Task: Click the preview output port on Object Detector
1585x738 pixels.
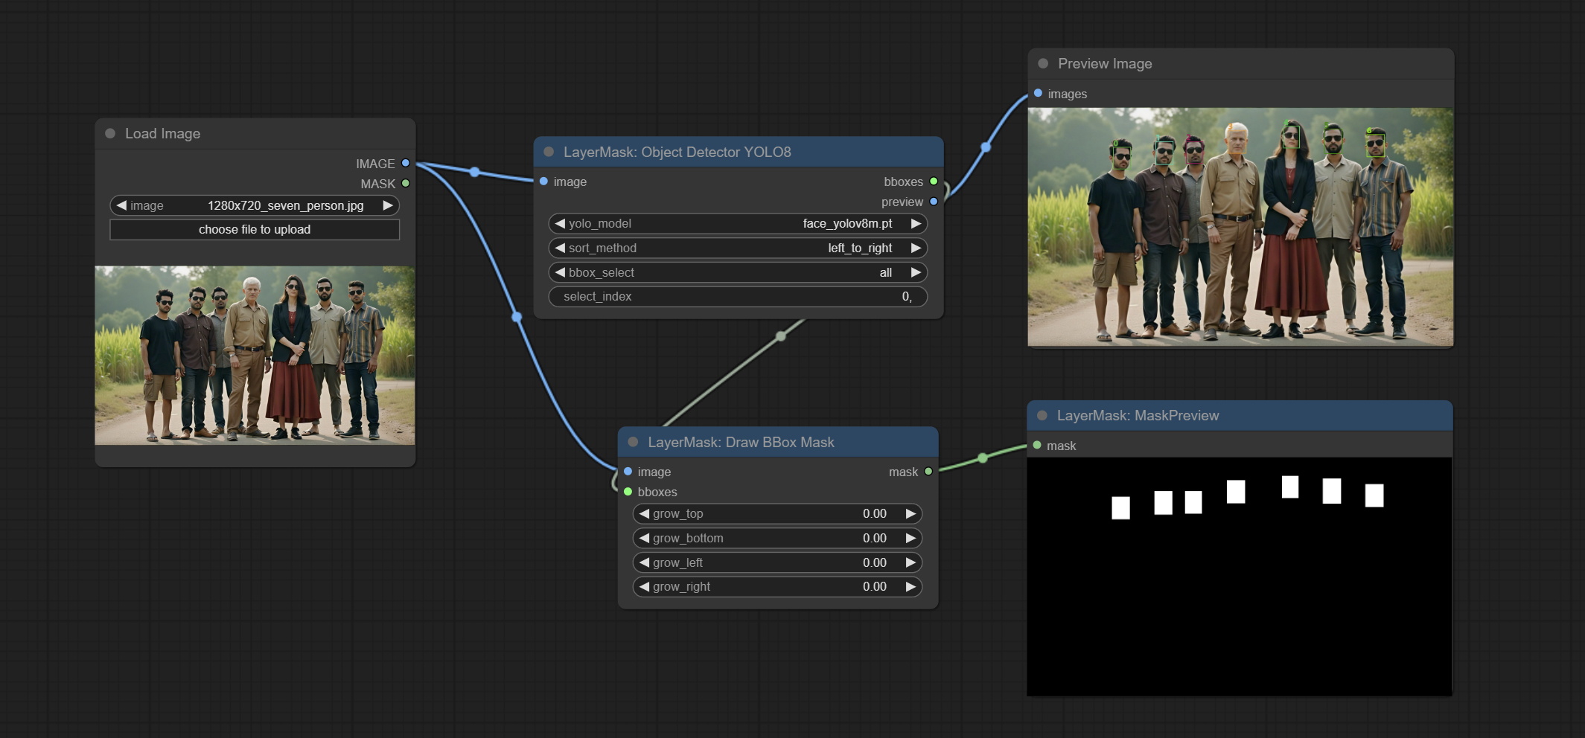Action: 934,202
